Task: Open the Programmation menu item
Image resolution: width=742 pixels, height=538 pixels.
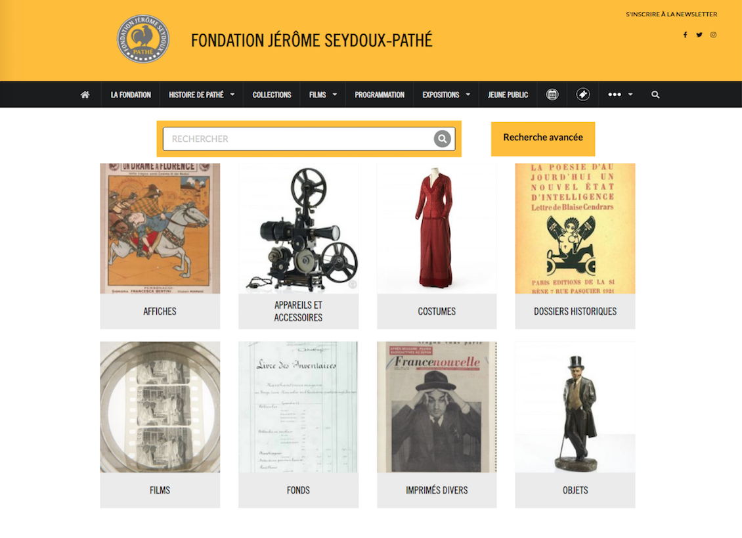Action: 380,95
